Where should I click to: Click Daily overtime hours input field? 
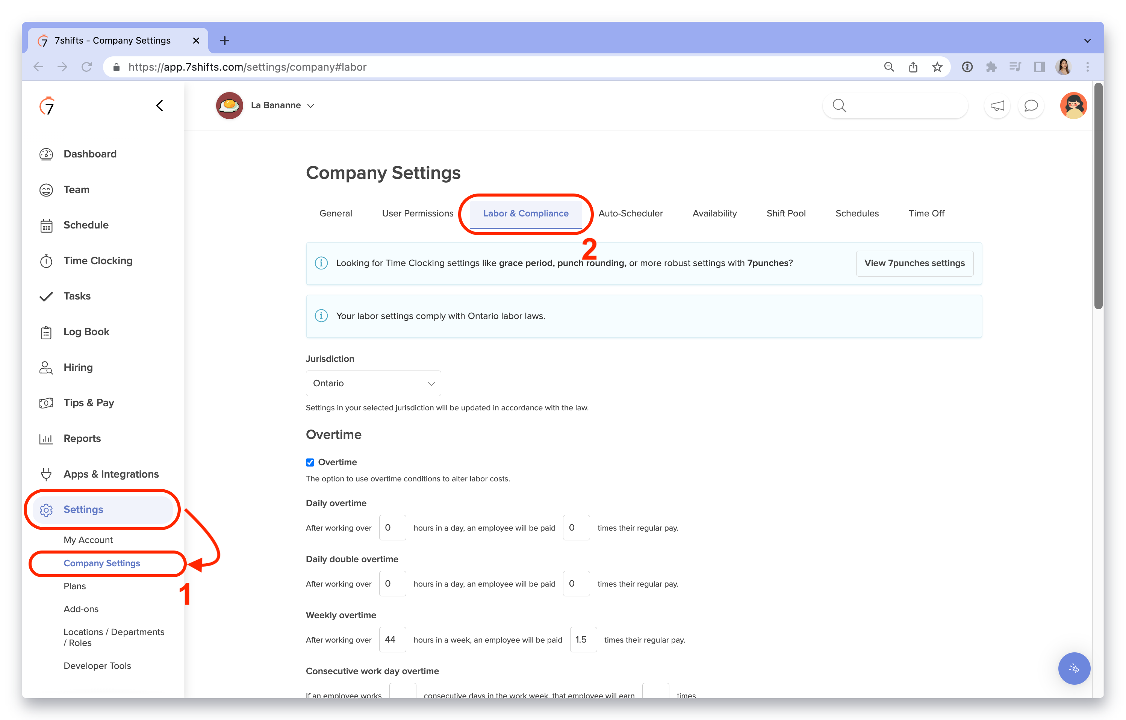[392, 527]
